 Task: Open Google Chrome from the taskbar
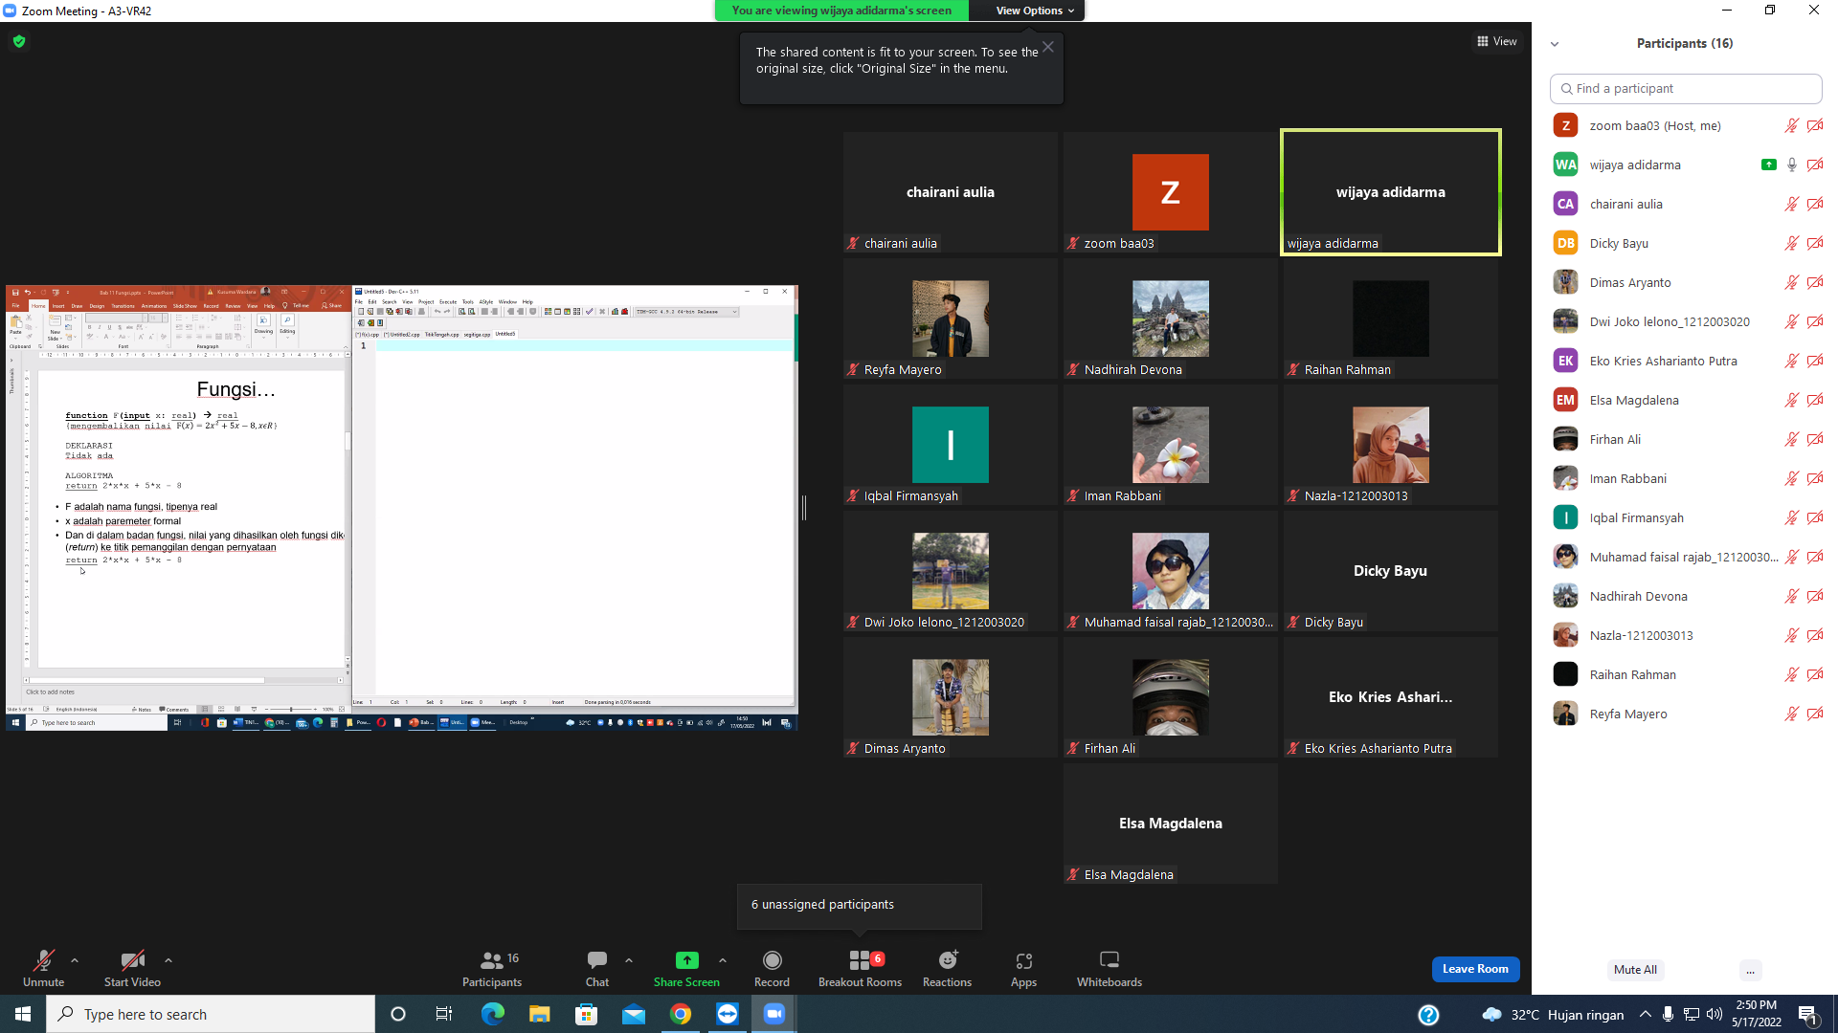pyautogui.click(x=681, y=1014)
